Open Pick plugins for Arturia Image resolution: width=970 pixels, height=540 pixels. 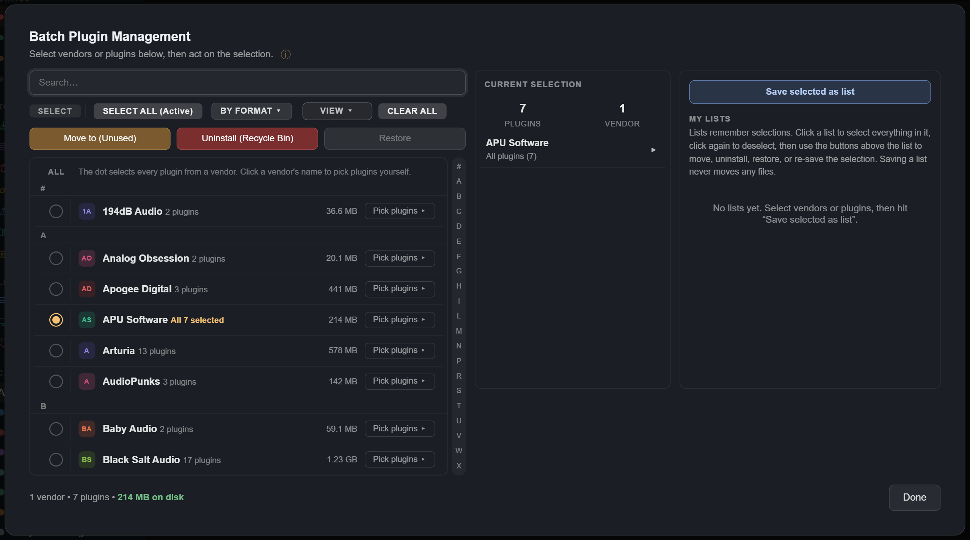tap(400, 351)
